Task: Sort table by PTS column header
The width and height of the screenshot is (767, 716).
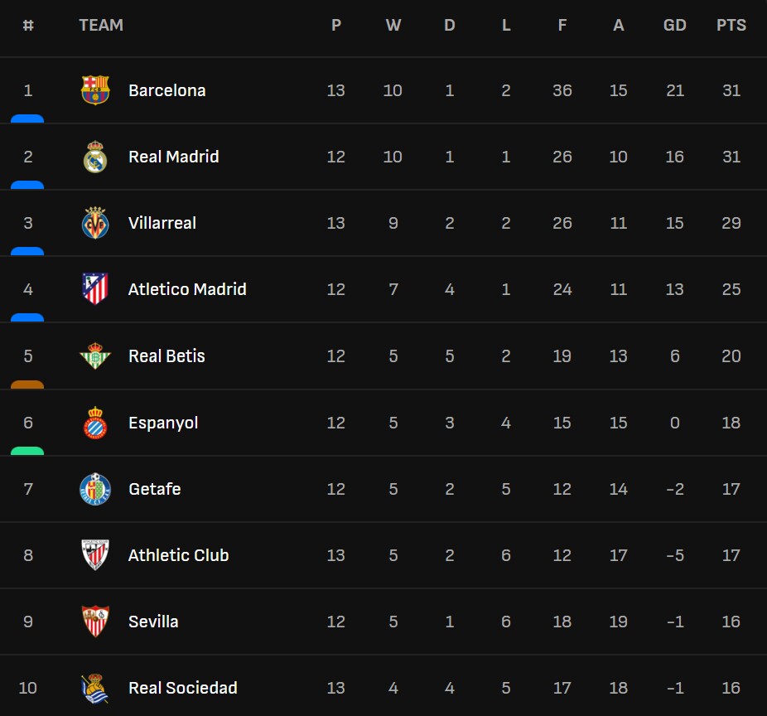Action: (731, 26)
